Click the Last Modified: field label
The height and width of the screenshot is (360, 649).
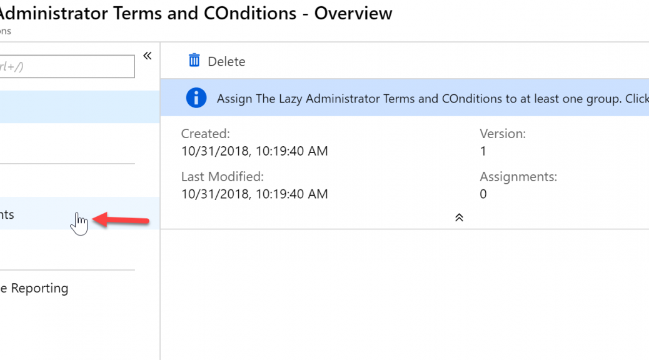(x=222, y=177)
